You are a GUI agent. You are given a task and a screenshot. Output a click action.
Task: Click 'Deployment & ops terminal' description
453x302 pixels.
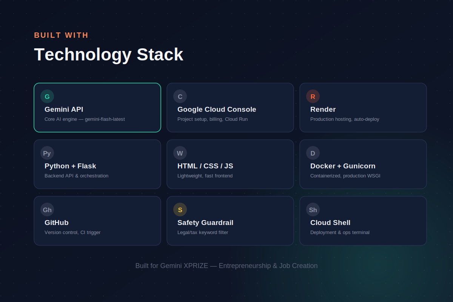pos(340,233)
